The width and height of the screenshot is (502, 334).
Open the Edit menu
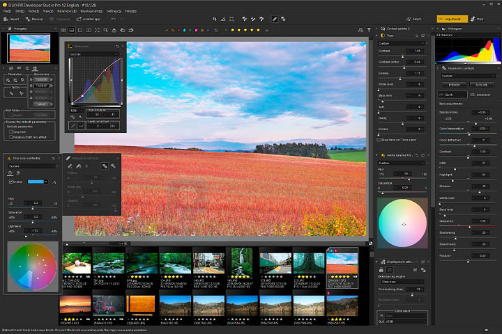pyautogui.click(x=20, y=11)
